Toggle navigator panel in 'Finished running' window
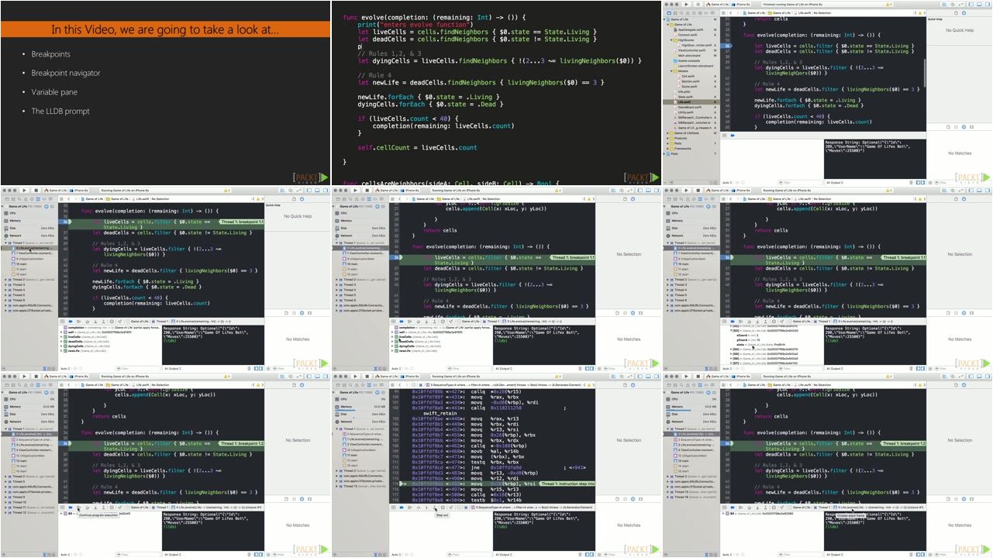 click(971, 5)
